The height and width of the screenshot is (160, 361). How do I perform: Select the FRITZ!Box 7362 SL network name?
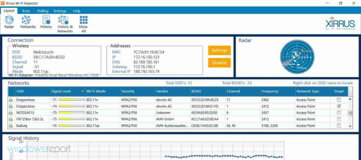30,119
